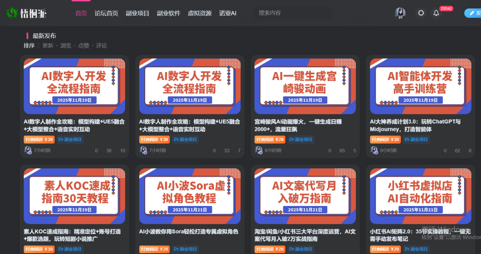Viewport: 481px width, 254px height.
Task: Focus the 搜索内容 search box
Action: point(293,13)
